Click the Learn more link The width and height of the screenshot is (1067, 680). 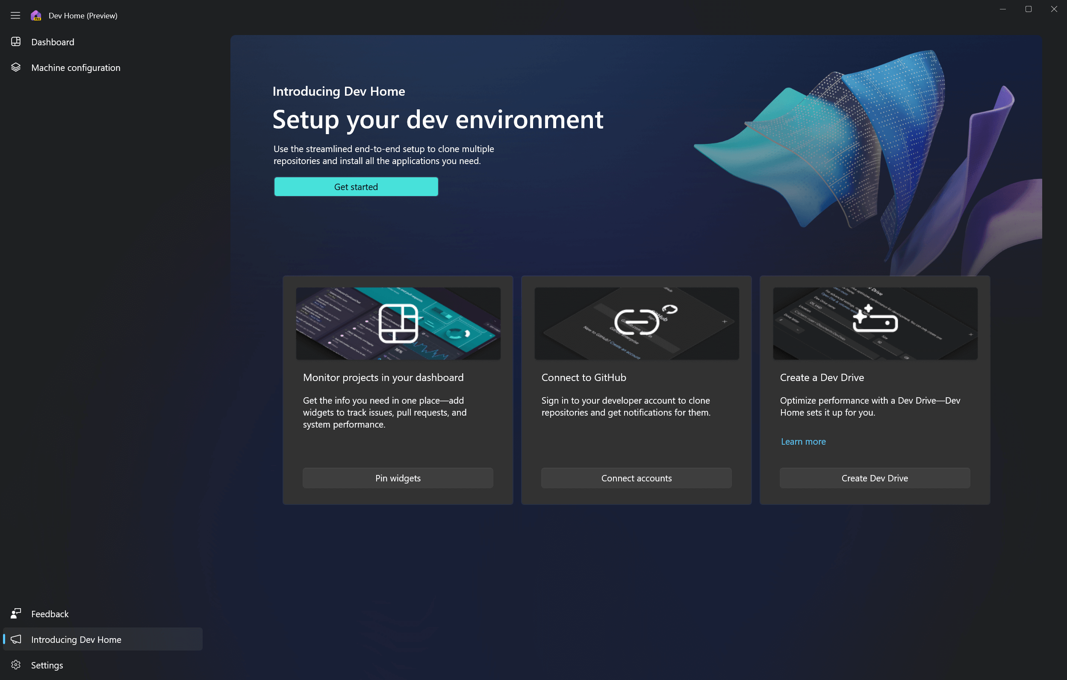[802, 441]
